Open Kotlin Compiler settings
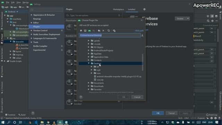Image resolution: width=222 pixels, height=125 pixels. (40, 46)
